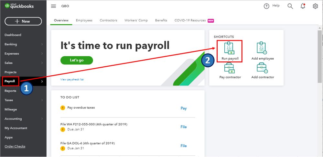
Task: Click "File GA DOL-4" to-do text
Action: pos(88,143)
